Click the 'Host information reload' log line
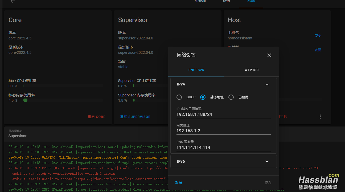 tap(88, 152)
